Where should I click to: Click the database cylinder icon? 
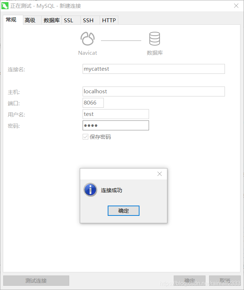coord(155,39)
